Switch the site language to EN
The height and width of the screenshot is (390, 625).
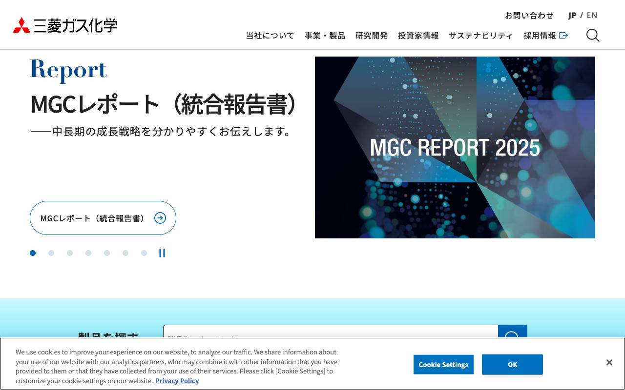592,15
